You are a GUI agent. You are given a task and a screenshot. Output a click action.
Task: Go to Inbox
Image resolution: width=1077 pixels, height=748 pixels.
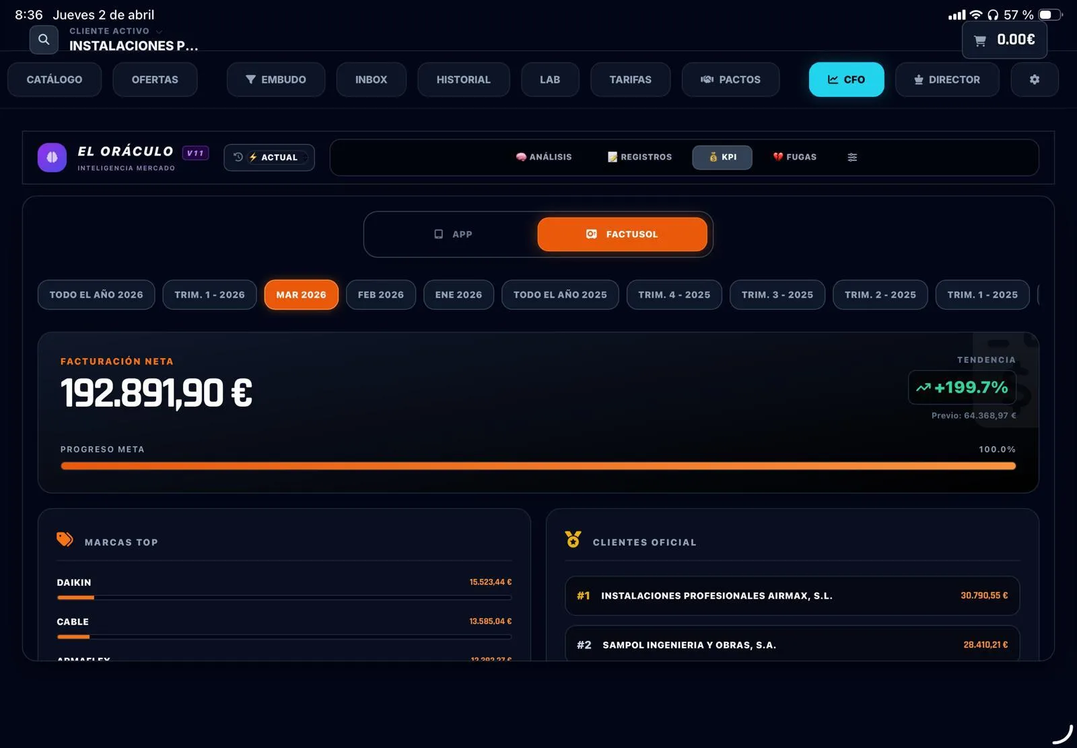pyautogui.click(x=371, y=79)
